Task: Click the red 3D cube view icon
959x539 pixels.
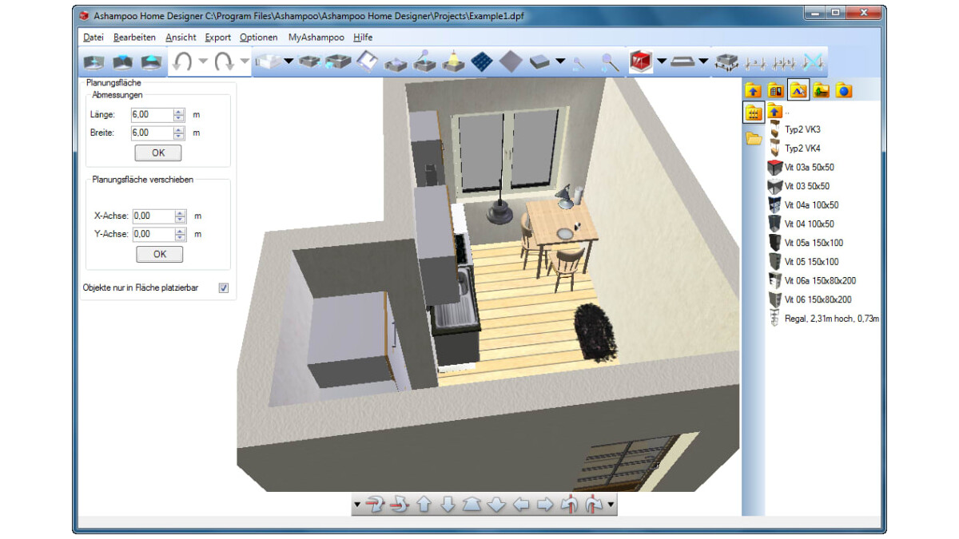Action: [640, 61]
